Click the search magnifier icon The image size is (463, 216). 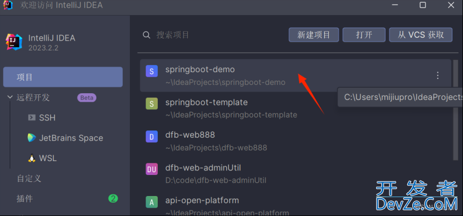click(x=147, y=35)
